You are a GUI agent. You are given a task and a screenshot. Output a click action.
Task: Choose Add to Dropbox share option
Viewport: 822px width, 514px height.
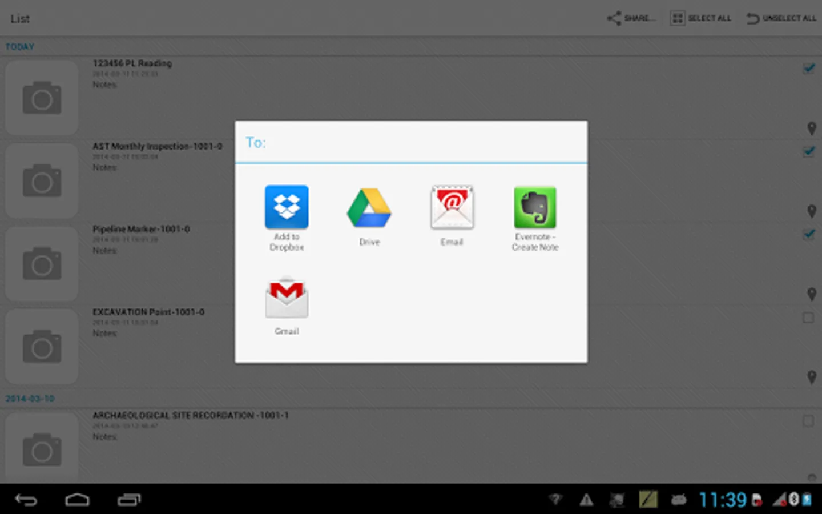pos(287,218)
